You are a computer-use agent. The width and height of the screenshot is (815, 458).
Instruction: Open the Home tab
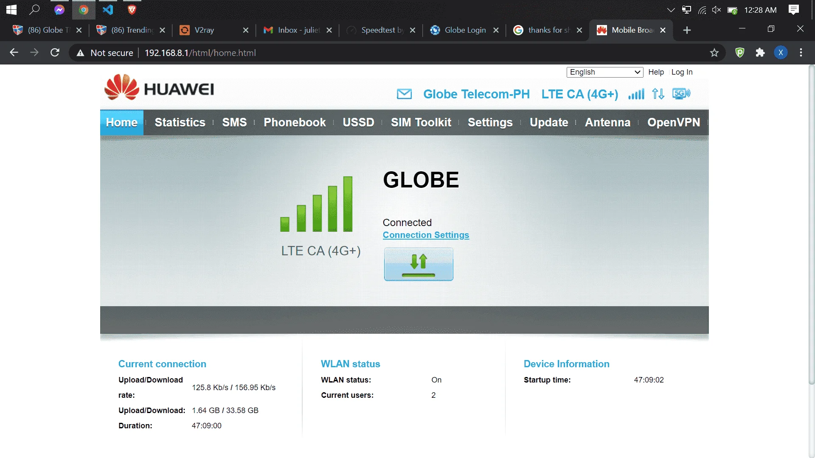click(x=122, y=123)
